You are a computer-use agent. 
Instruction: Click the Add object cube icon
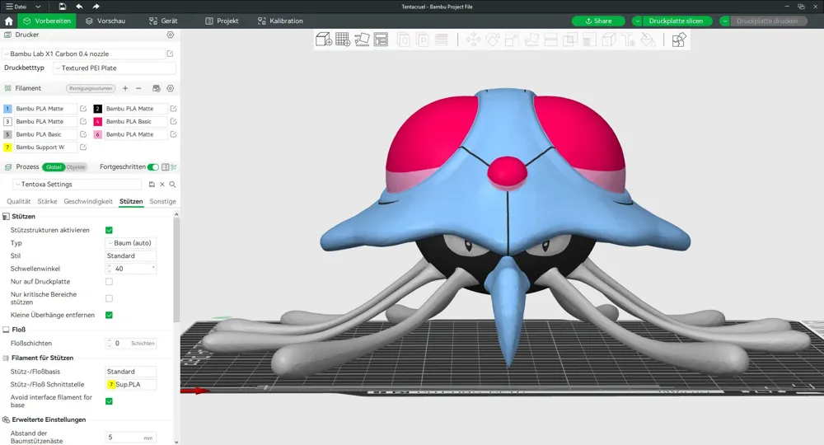(x=324, y=40)
